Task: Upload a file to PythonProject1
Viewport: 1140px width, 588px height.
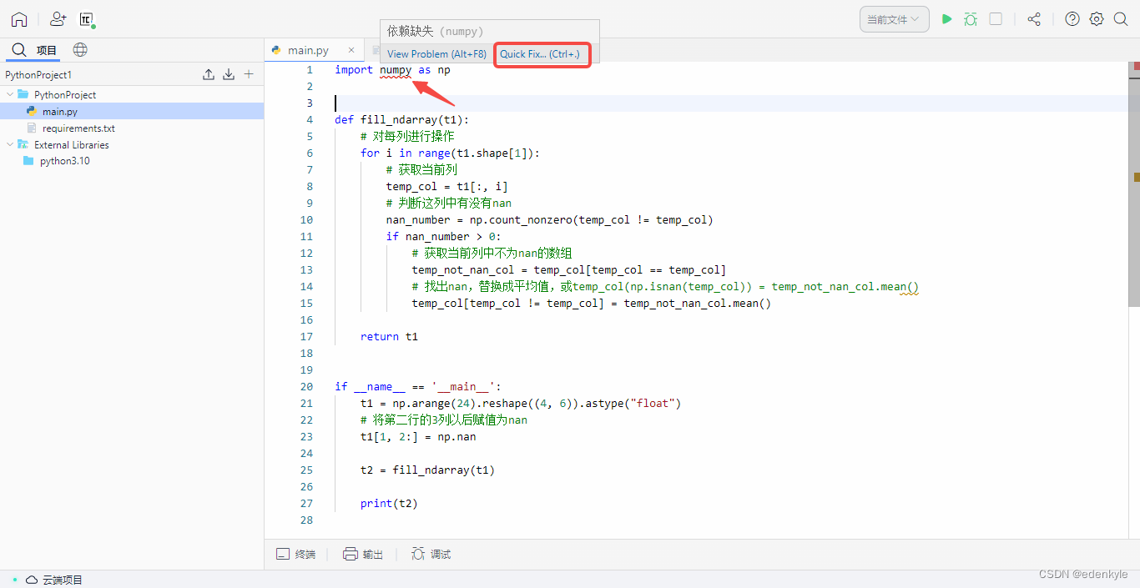Action: (x=209, y=74)
